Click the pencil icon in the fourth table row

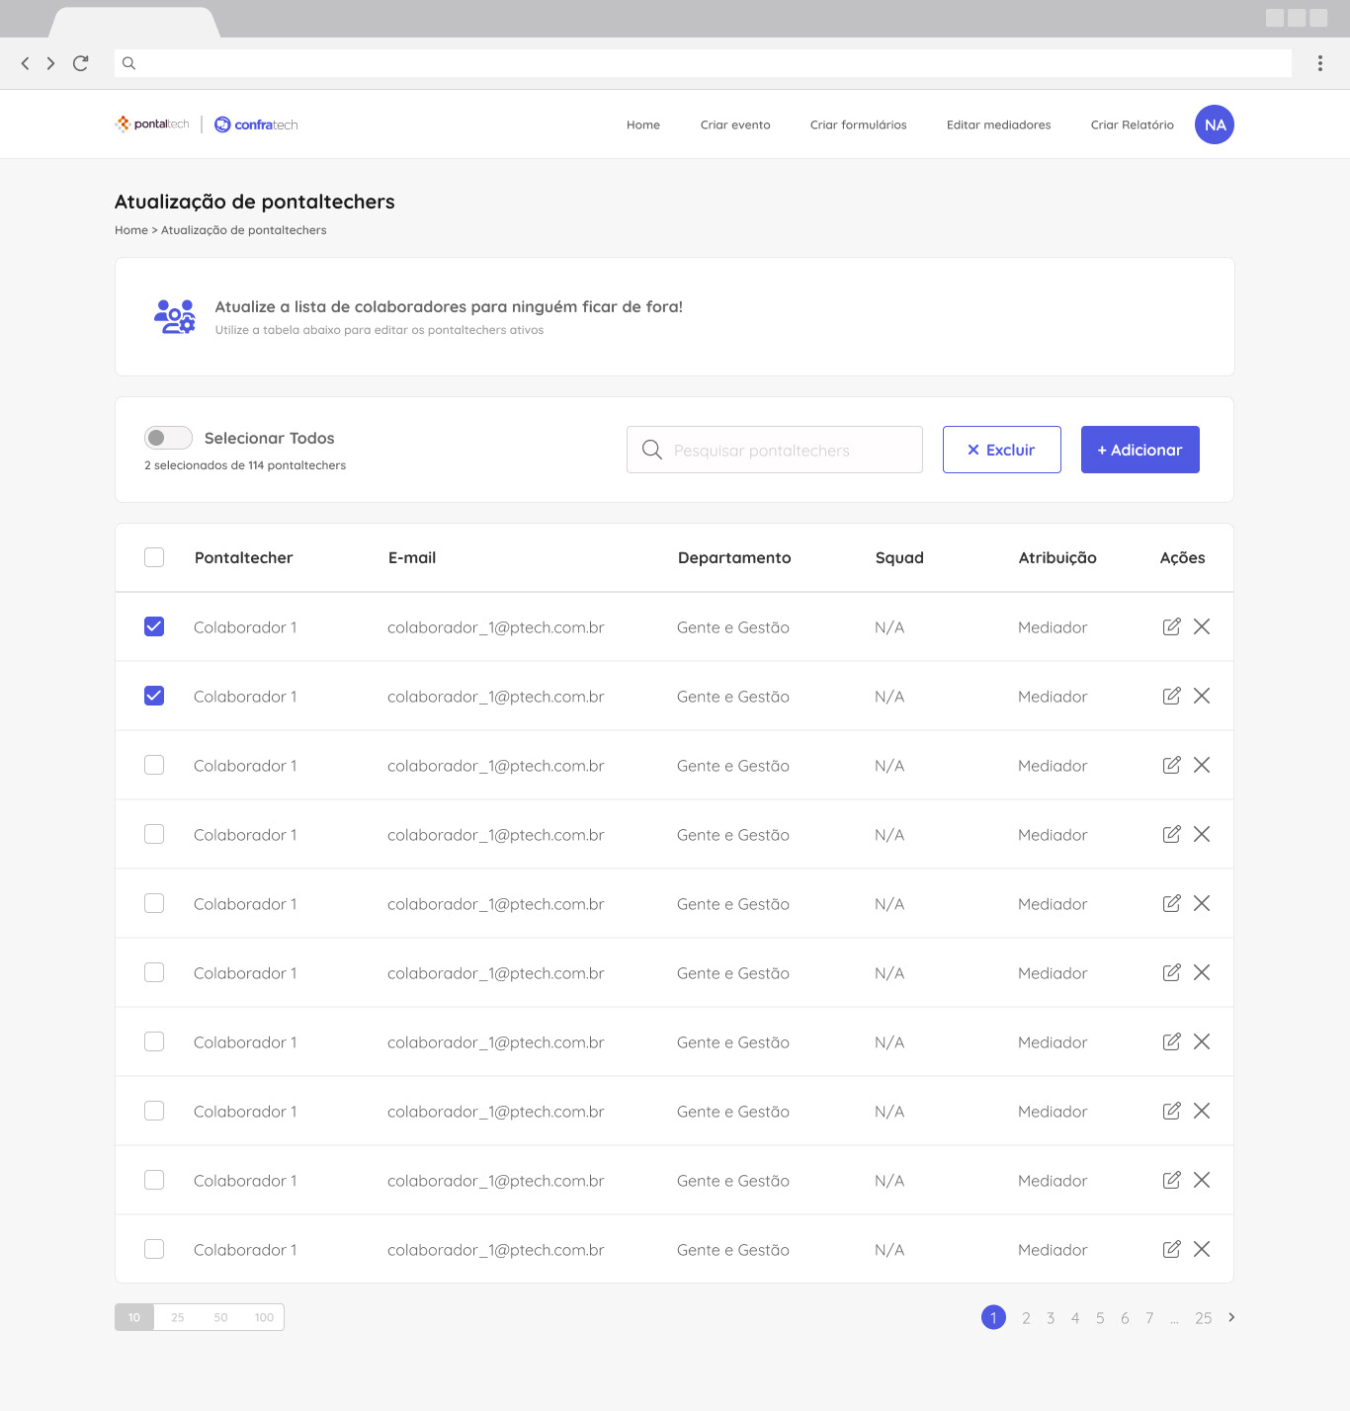pos(1171,834)
